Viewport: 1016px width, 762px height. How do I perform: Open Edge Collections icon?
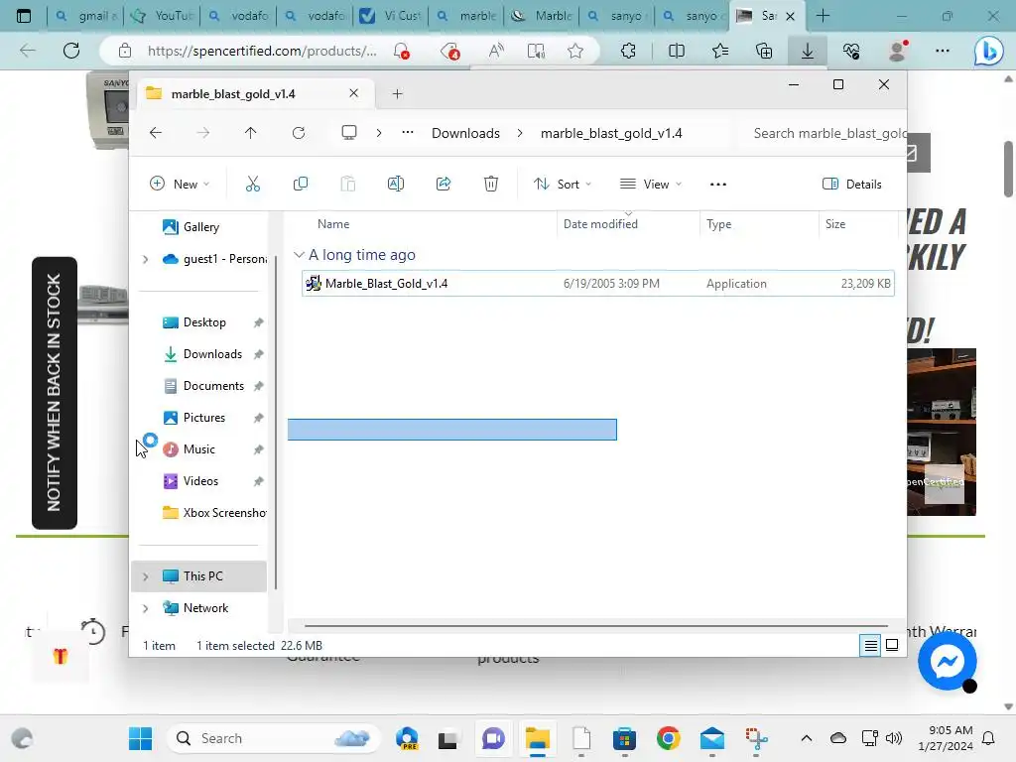[x=764, y=51]
